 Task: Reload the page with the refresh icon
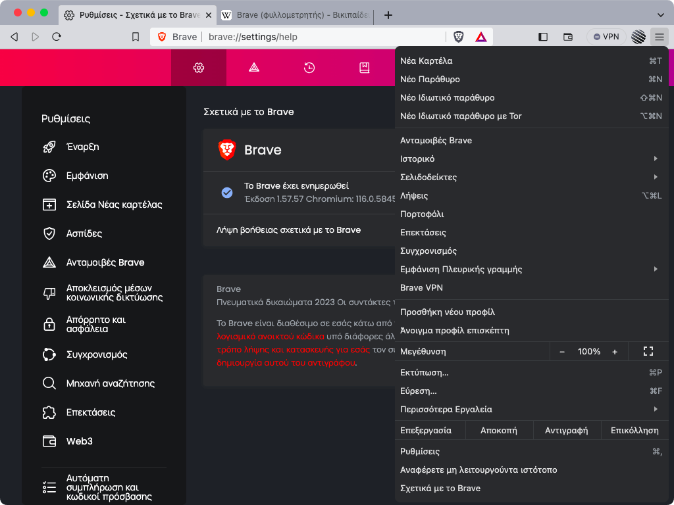pyautogui.click(x=57, y=37)
